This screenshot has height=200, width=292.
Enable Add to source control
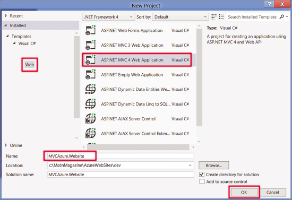point(202,181)
